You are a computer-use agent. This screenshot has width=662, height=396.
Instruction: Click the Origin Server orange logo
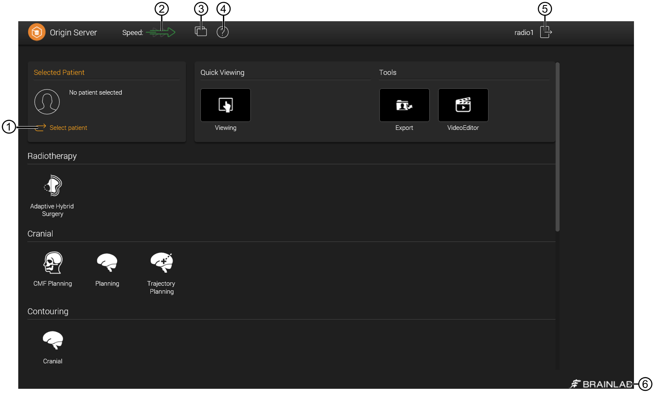point(37,32)
